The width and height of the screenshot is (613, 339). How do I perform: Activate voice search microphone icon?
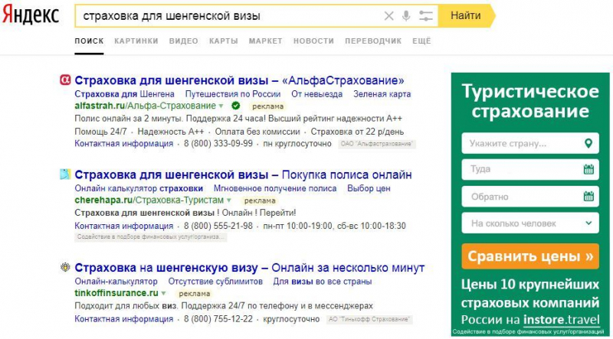tap(406, 16)
